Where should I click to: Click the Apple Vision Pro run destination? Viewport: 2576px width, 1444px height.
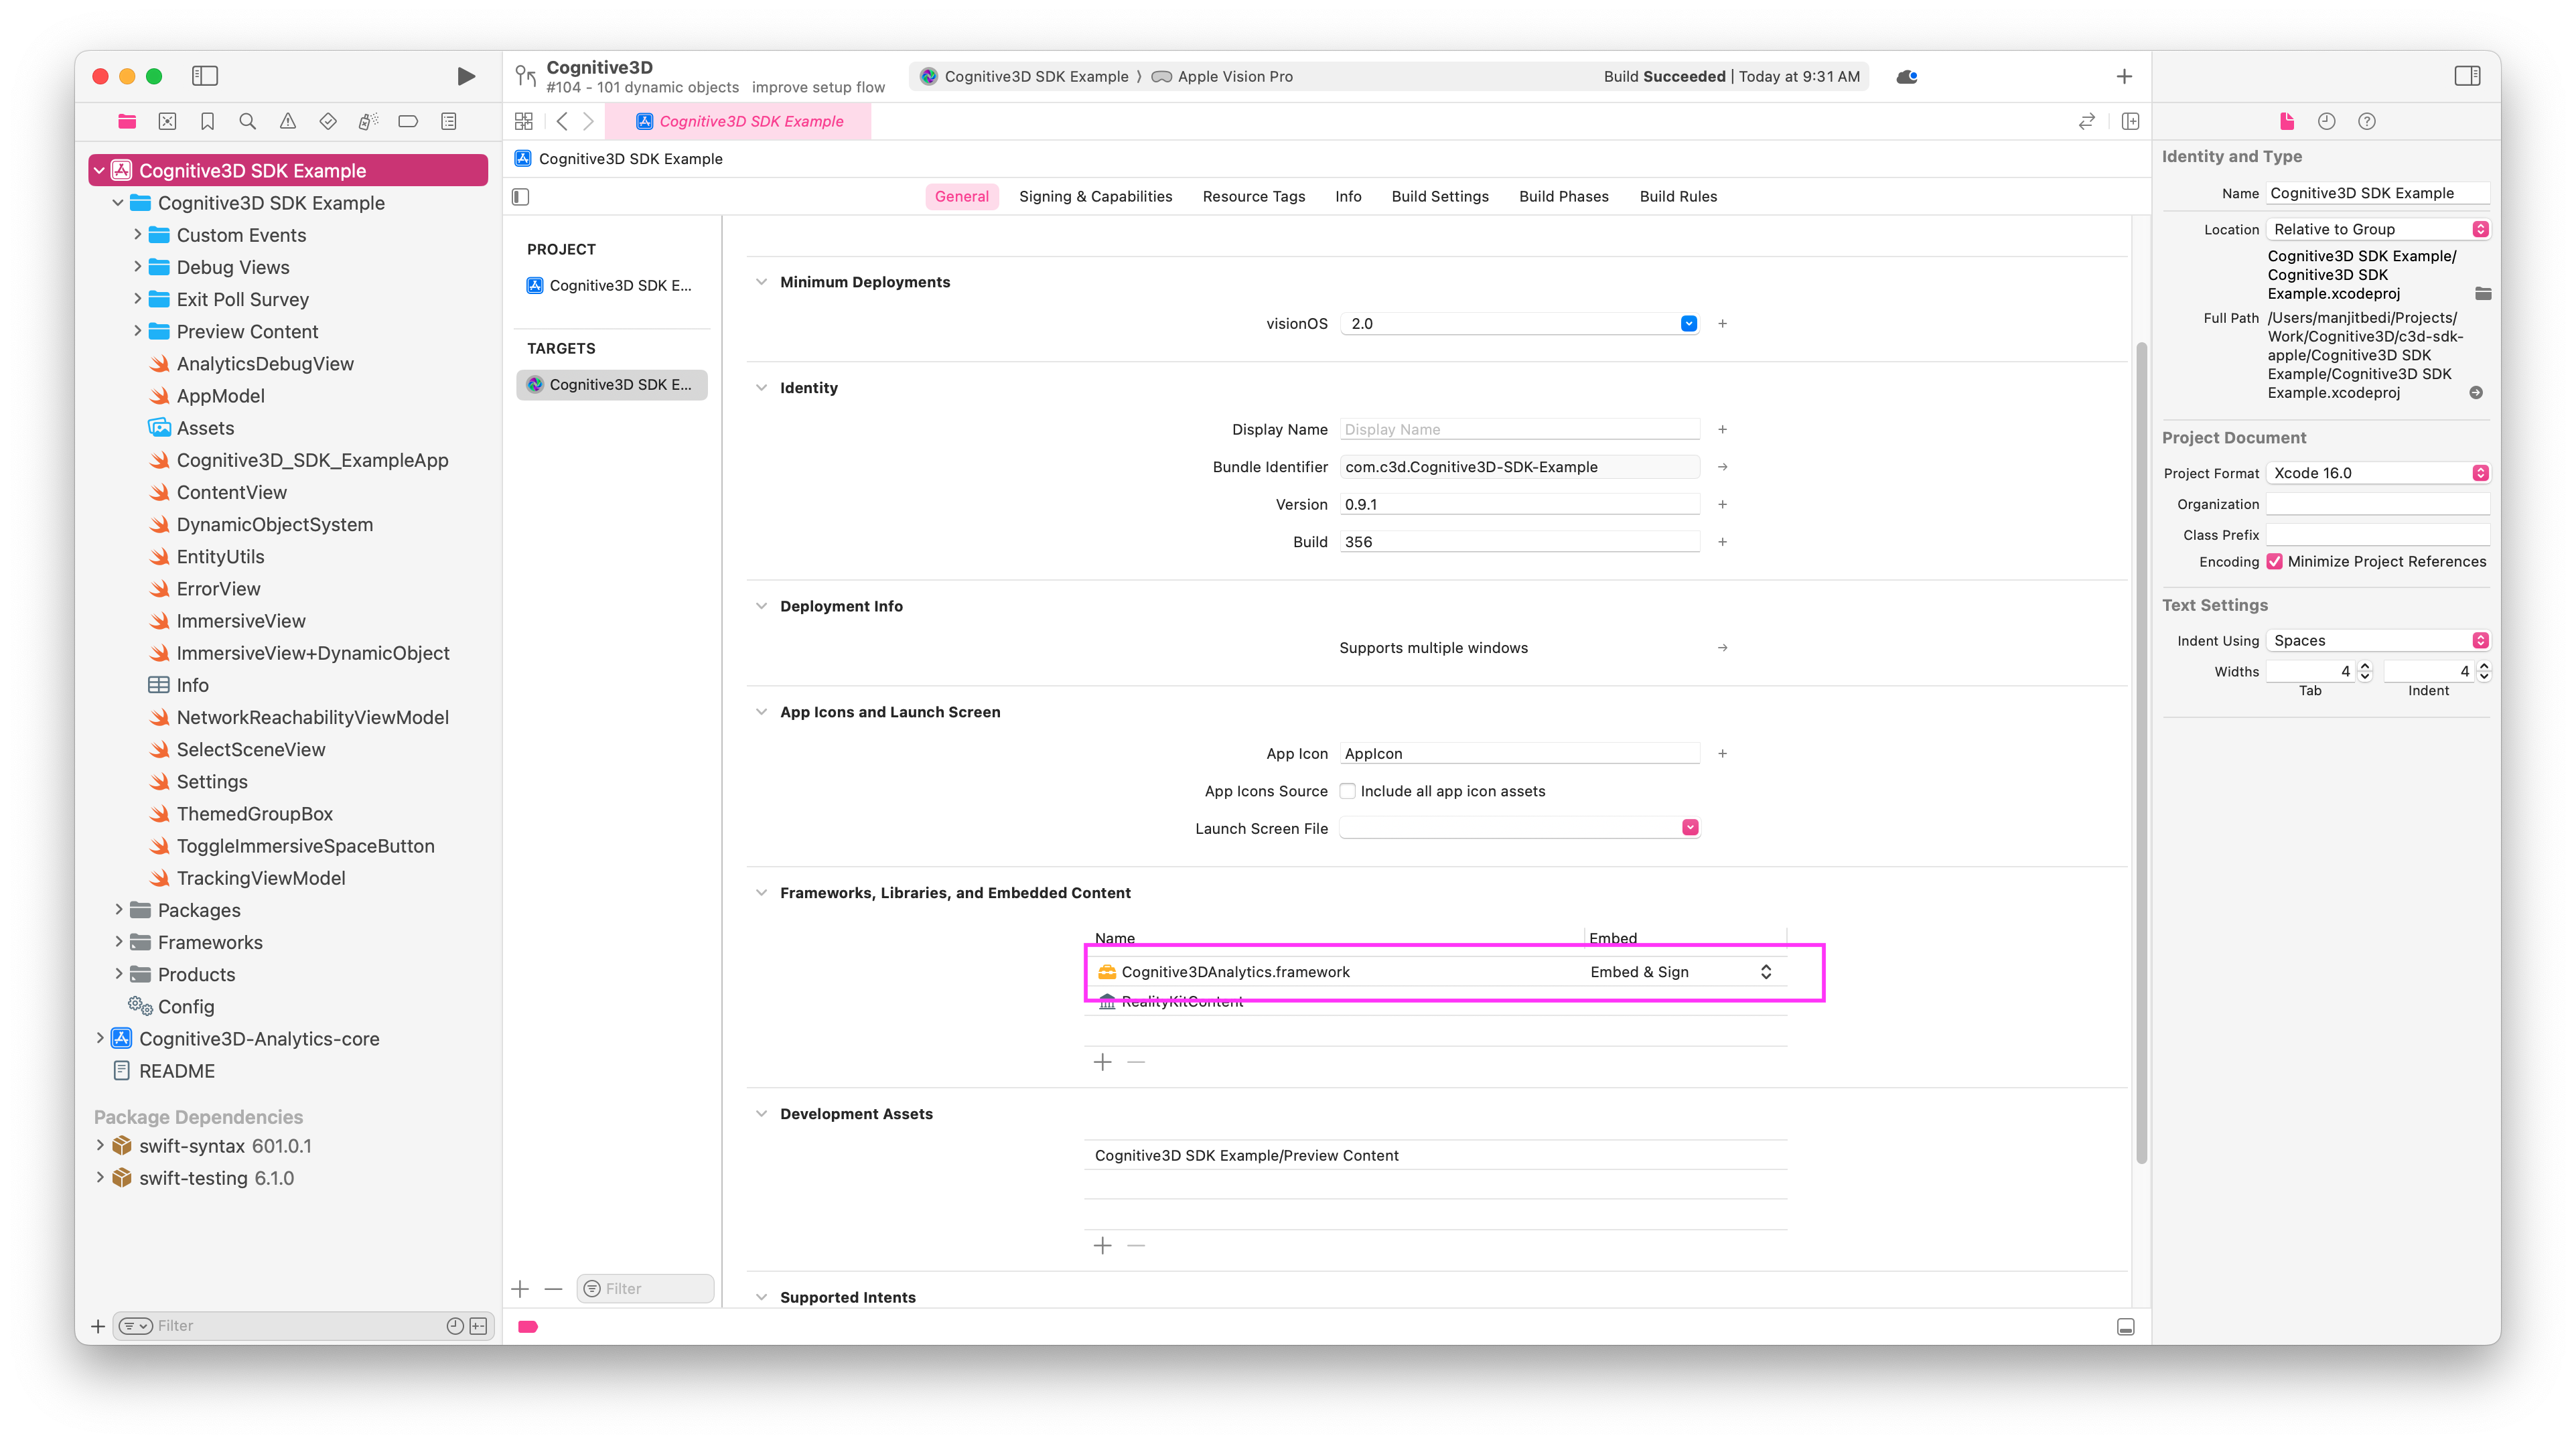(1222, 76)
